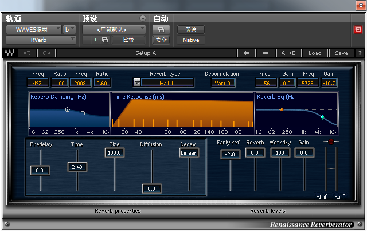Click the Diffusion slider handle 0.0

[x=151, y=188]
